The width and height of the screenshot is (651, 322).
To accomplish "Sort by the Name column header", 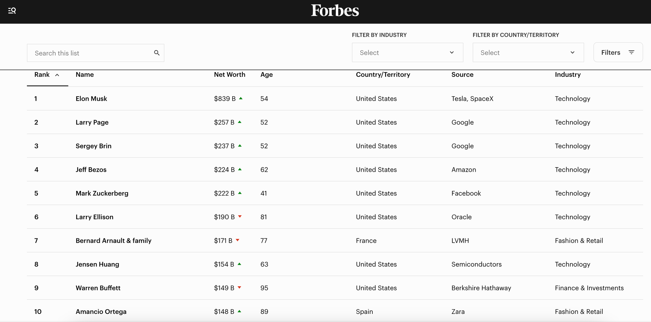I will click(85, 74).
